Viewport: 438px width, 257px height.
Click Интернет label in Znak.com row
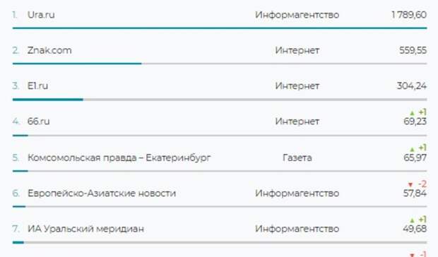(x=297, y=51)
